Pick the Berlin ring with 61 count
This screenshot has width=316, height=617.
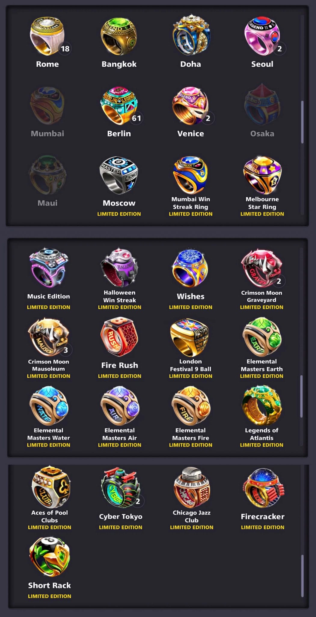click(119, 106)
